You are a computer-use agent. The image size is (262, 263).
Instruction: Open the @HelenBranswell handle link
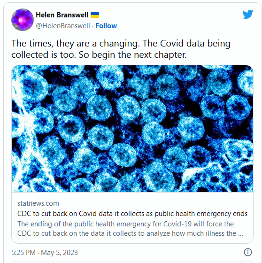point(63,26)
